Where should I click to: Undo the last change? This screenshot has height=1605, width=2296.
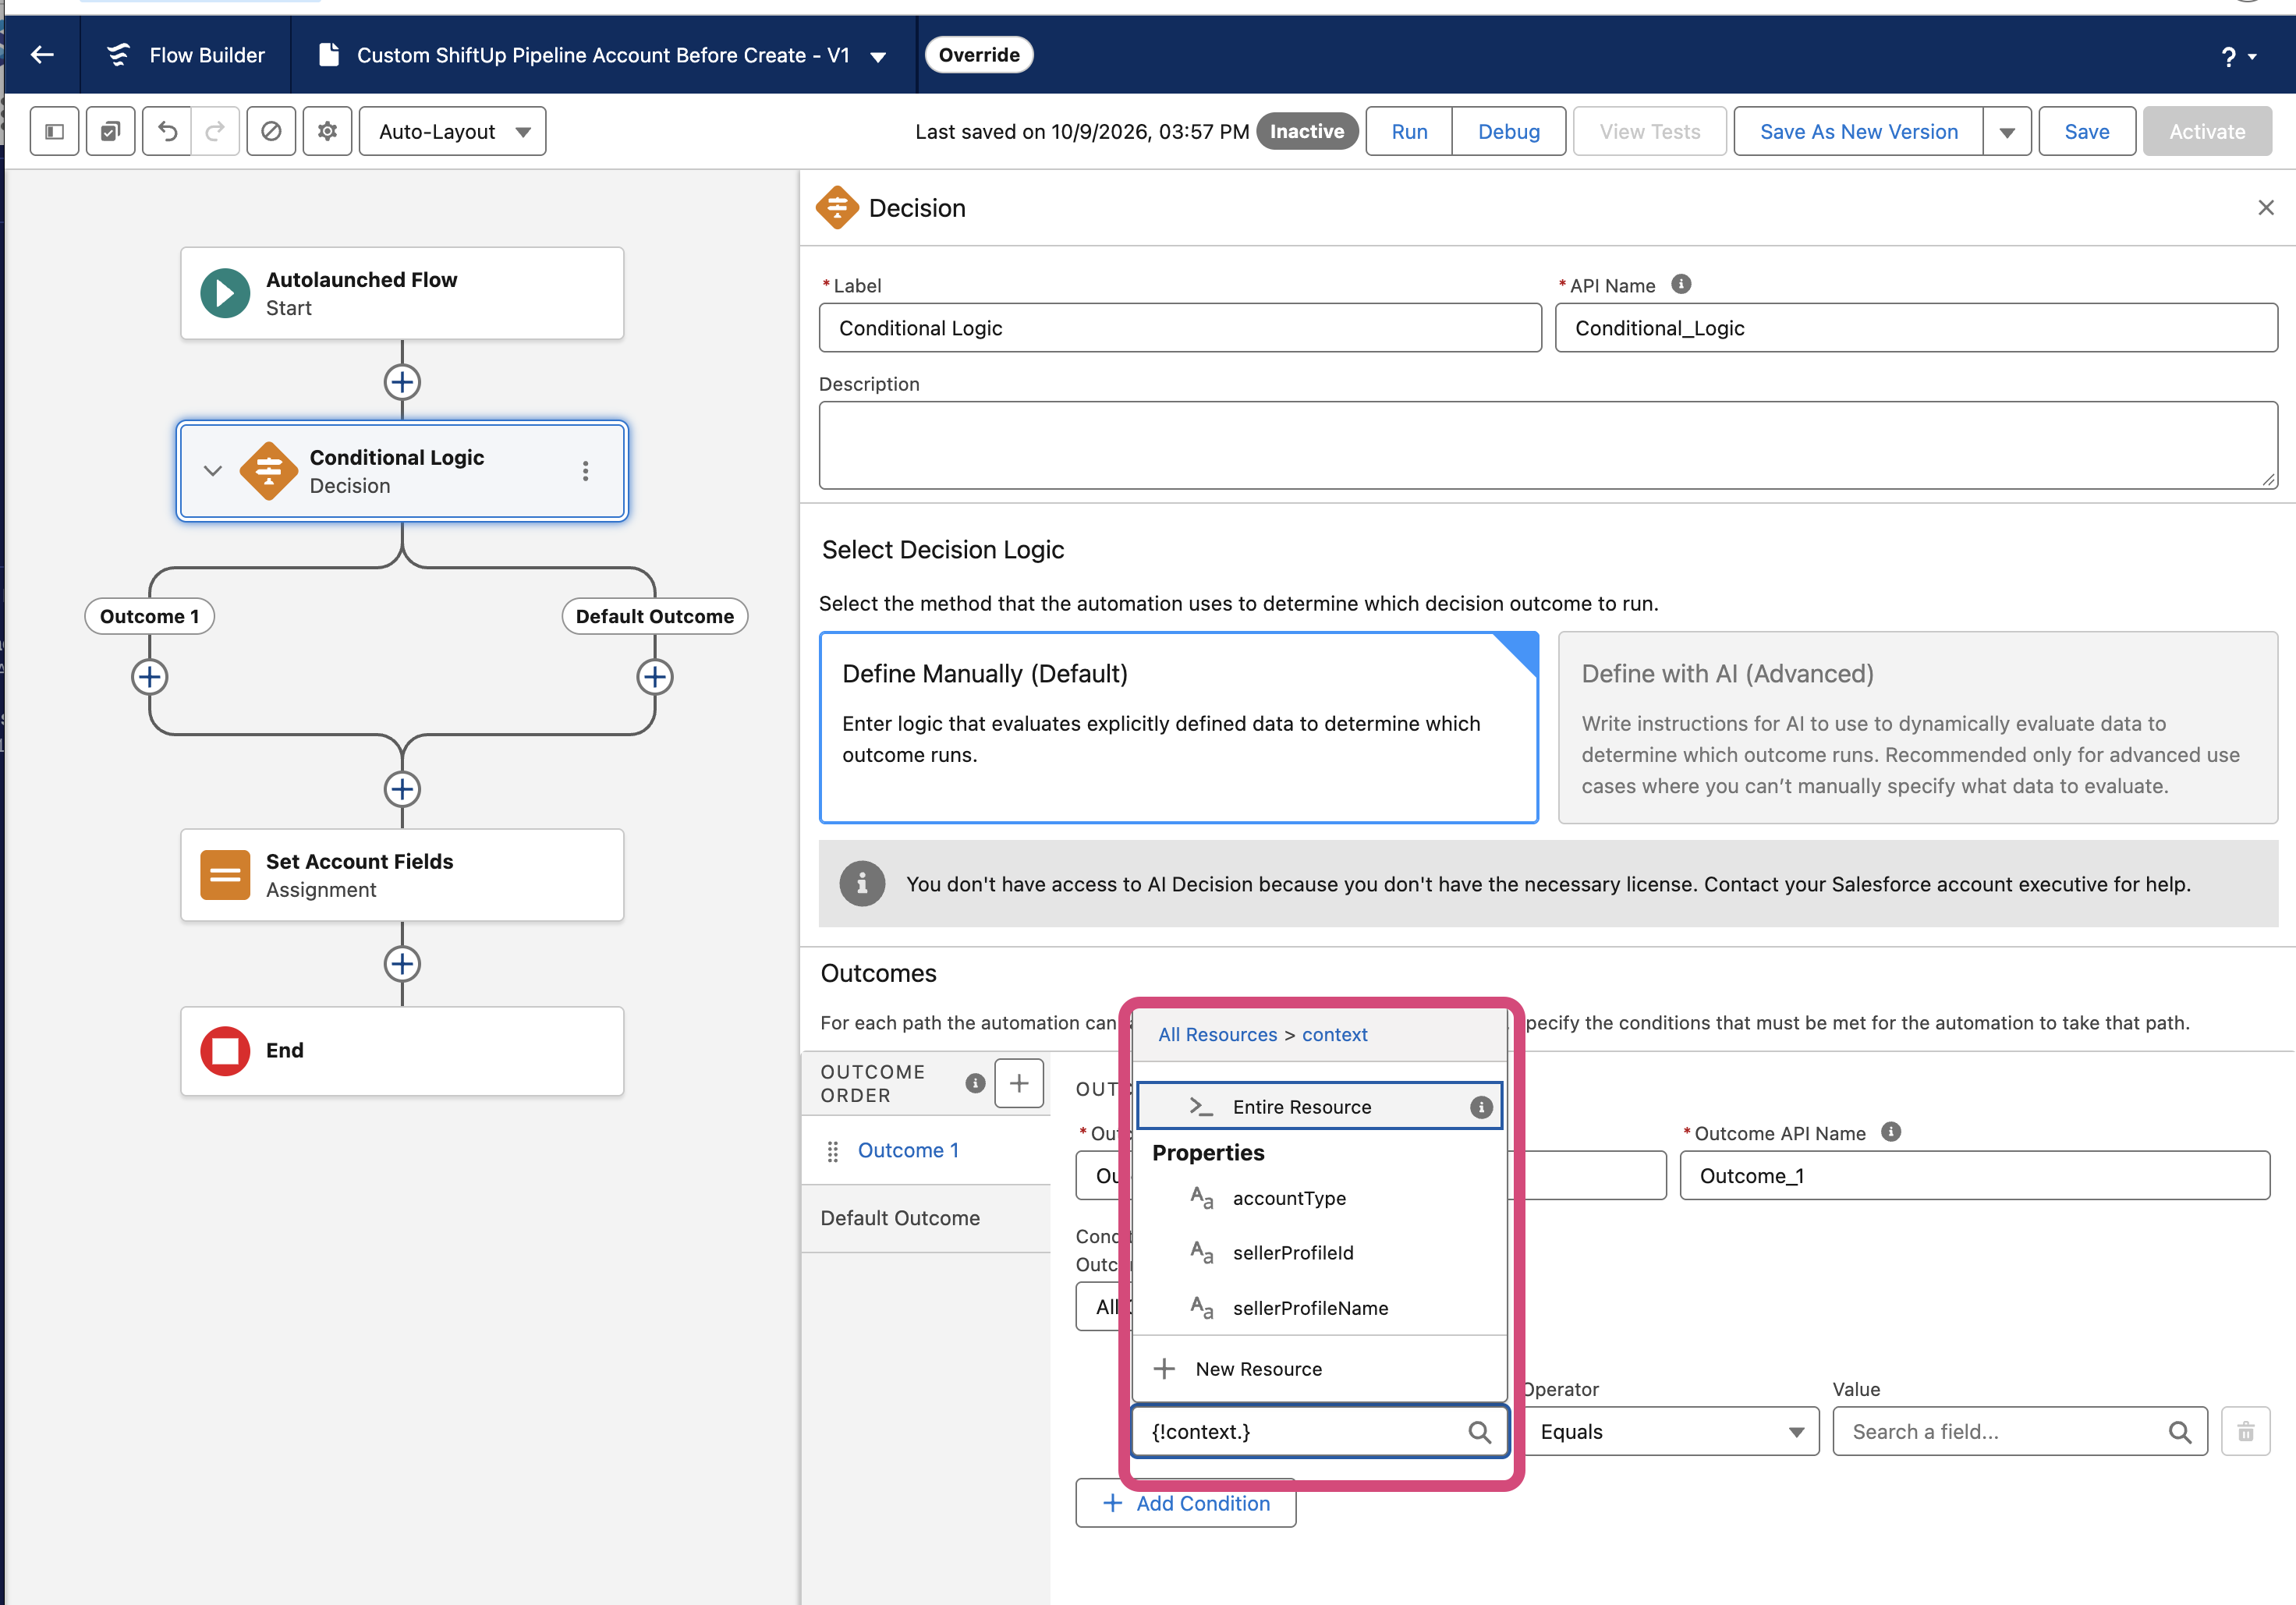[167, 131]
